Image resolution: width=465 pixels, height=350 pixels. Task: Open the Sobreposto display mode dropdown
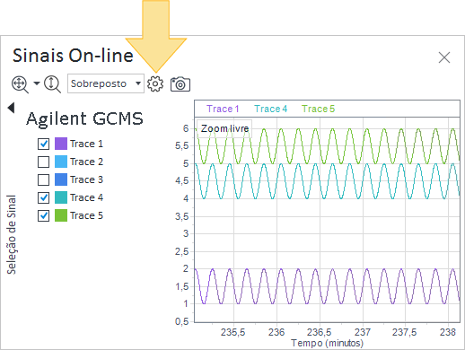tap(106, 83)
